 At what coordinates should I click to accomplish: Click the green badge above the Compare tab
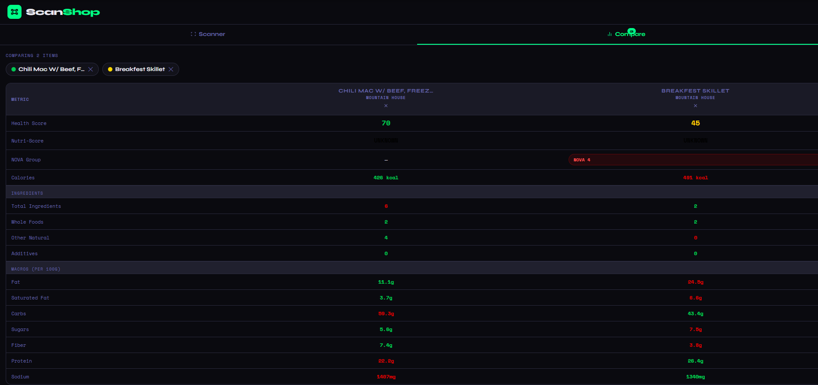(631, 31)
